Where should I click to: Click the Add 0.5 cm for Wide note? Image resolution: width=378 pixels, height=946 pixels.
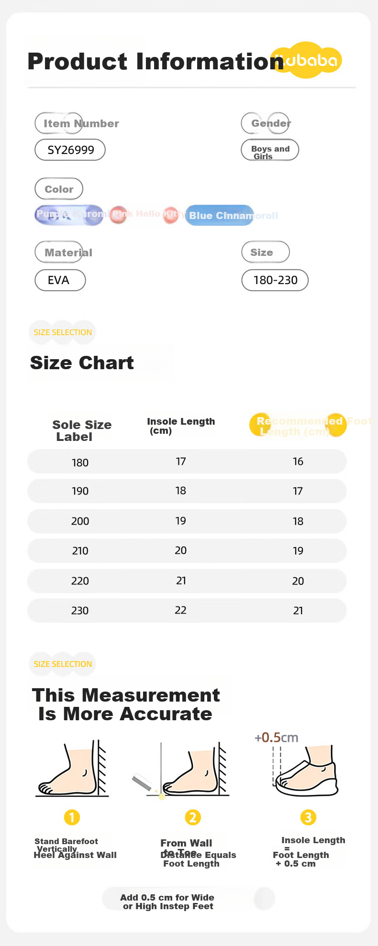click(x=167, y=902)
